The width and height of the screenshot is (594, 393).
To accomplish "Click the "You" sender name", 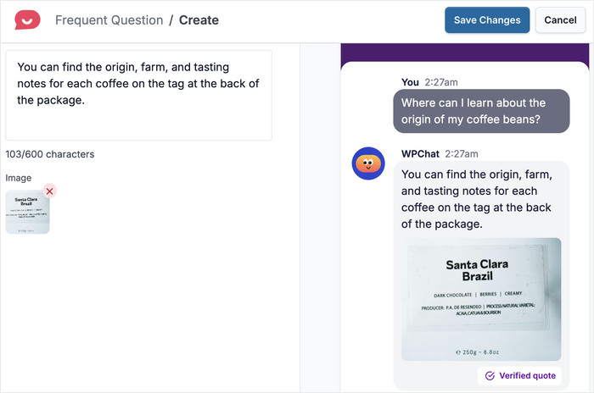I will 410,82.
